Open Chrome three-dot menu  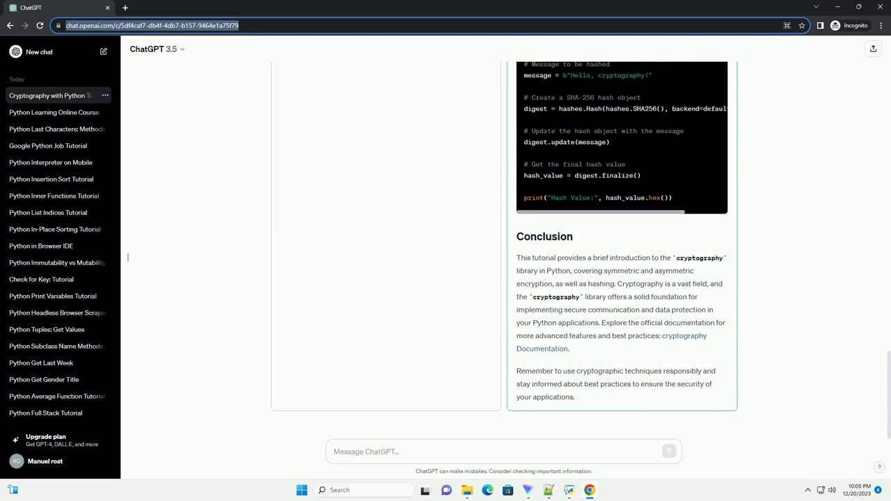point(881,26)
